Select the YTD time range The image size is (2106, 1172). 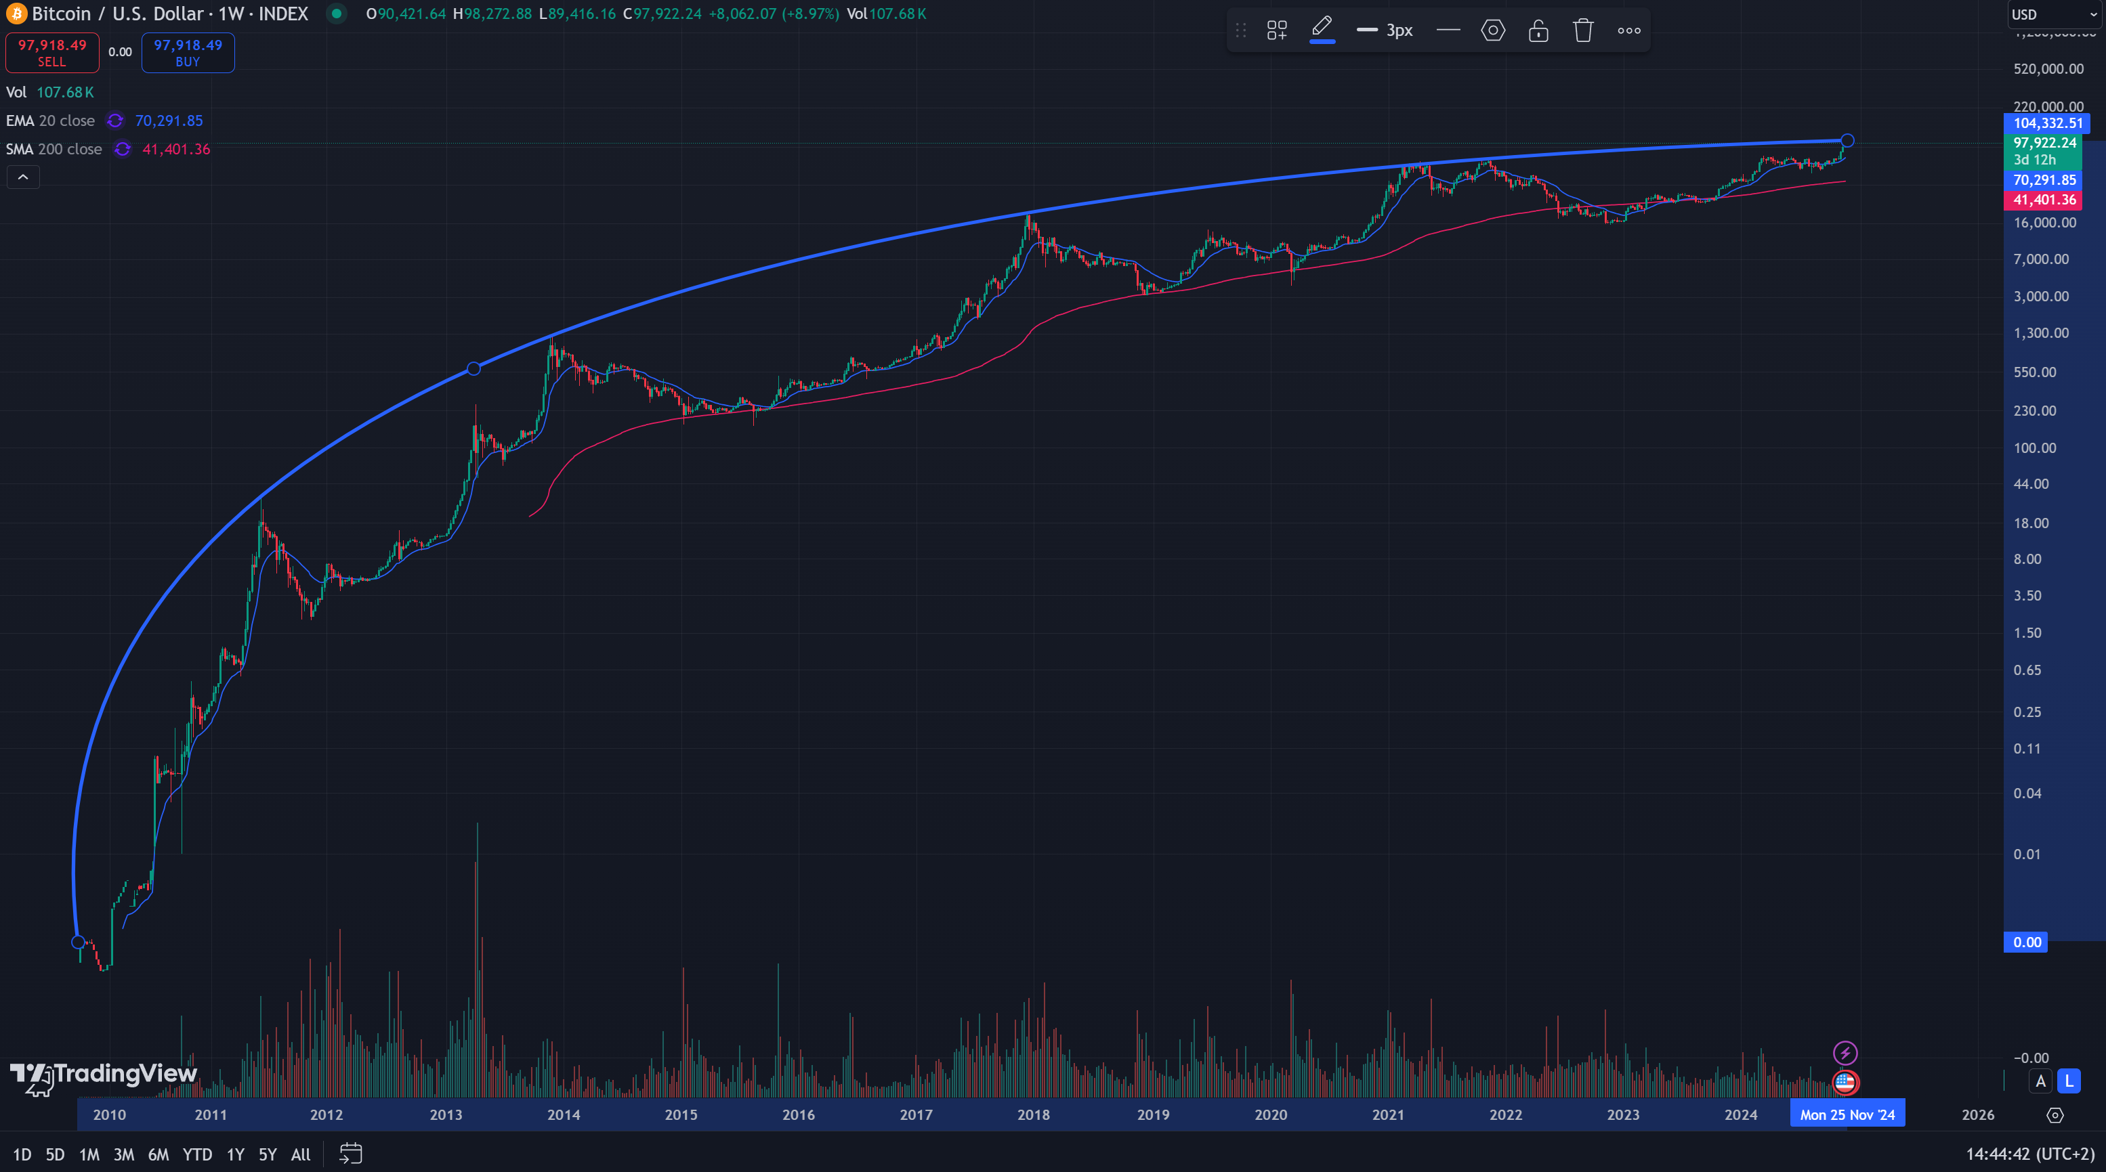pyautogui.click(x=197, y=1154)
